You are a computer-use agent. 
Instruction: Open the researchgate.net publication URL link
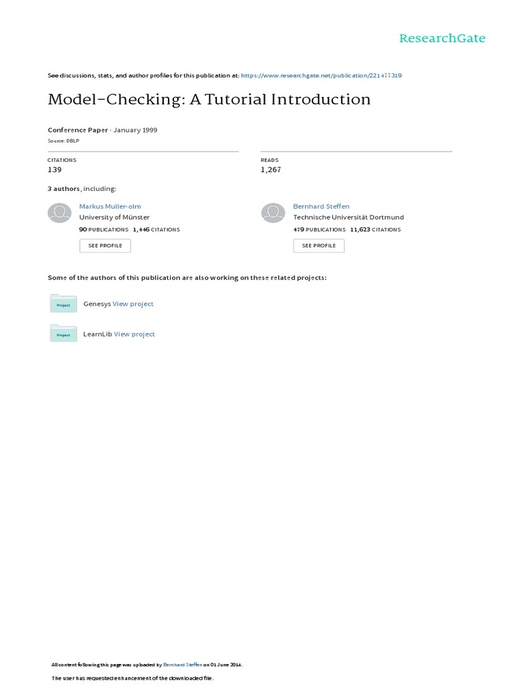coord(321,75)
